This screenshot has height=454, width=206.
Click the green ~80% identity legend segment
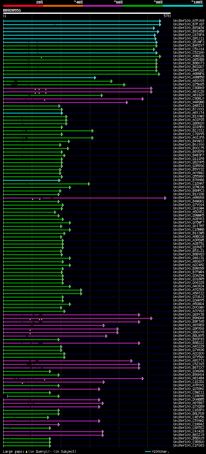click(x=143, y=6)
